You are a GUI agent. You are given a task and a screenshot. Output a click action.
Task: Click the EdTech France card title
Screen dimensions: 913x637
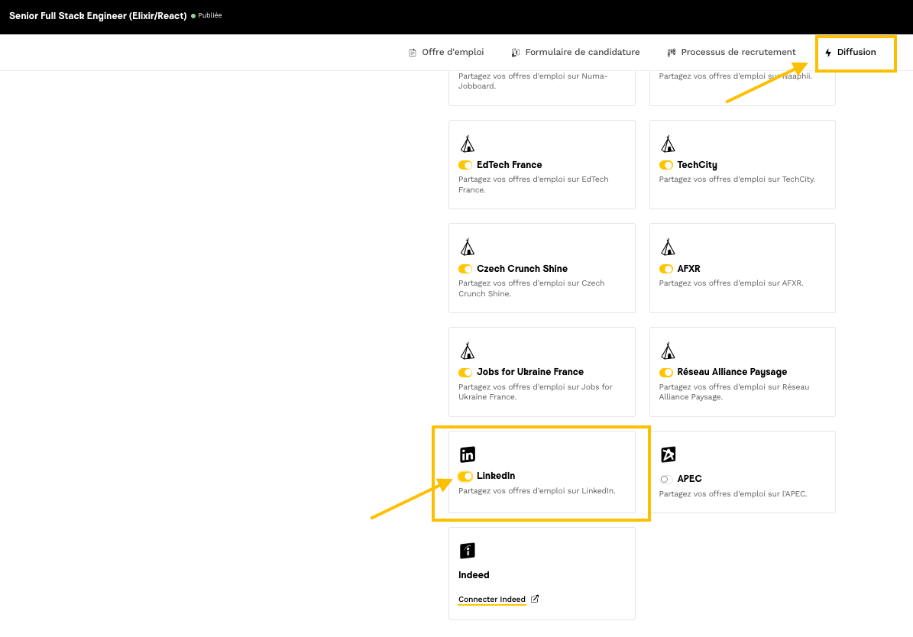coord(510,166)
